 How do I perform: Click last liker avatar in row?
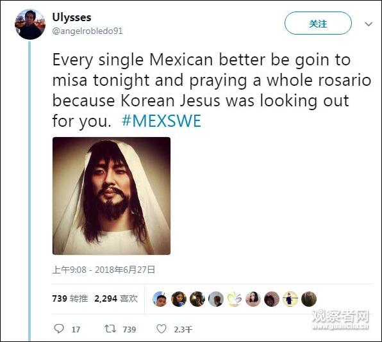click(x=309, y=299)
